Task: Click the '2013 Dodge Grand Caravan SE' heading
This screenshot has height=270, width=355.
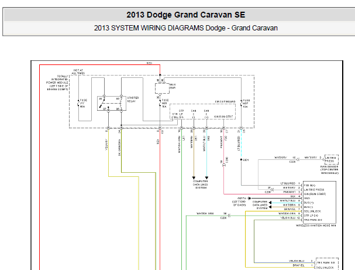Action: click(185, 15)
